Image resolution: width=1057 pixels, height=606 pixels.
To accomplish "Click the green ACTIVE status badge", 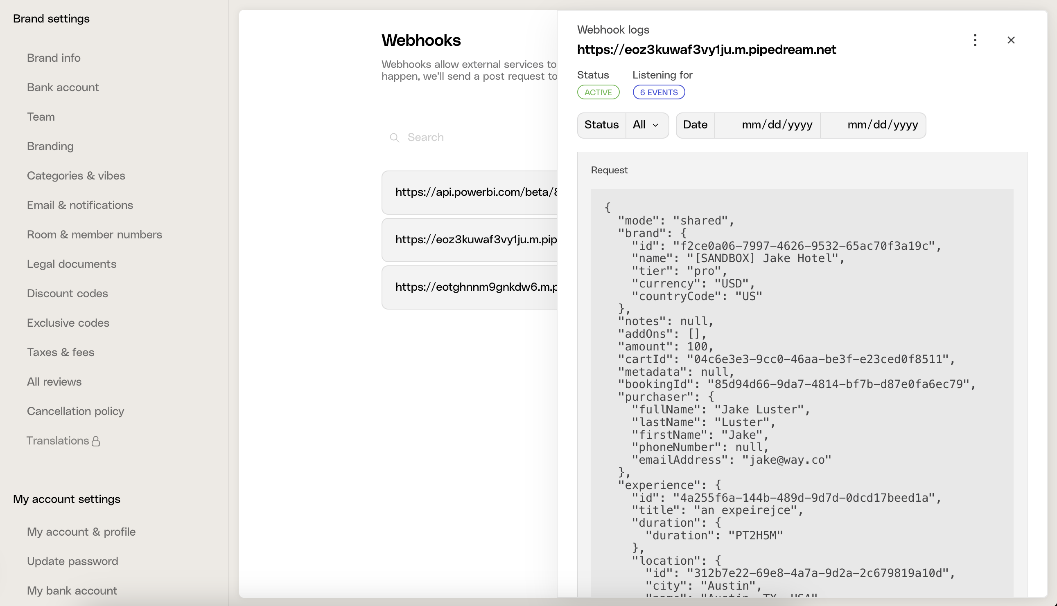I will (x=598, y=92).
